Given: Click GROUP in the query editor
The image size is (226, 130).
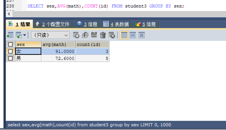Looking at the screenshot, I should click(156, 6).
